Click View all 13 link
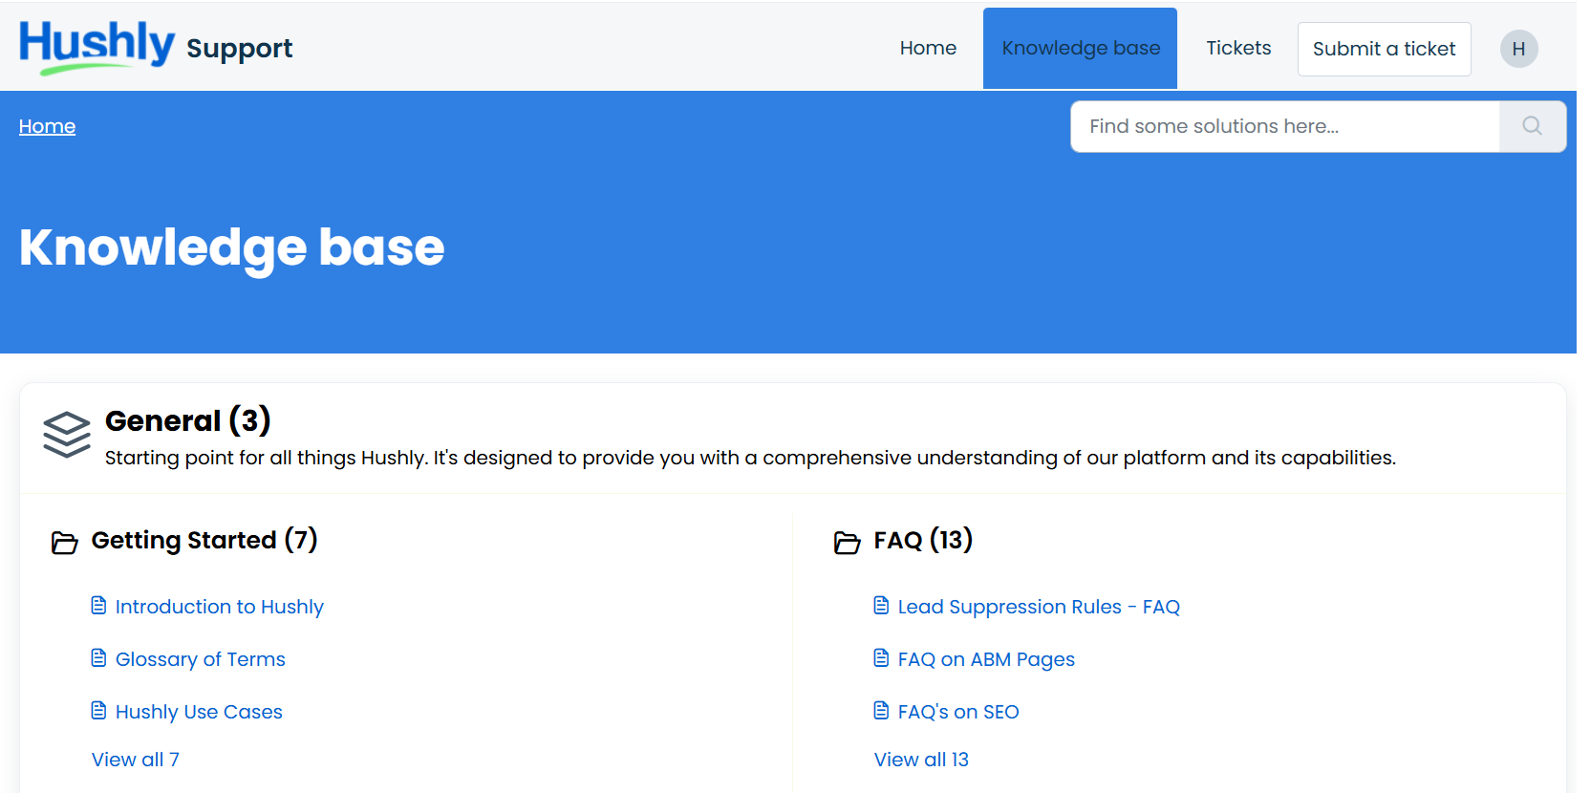1590x793 pixels. (x=921, y=760)
